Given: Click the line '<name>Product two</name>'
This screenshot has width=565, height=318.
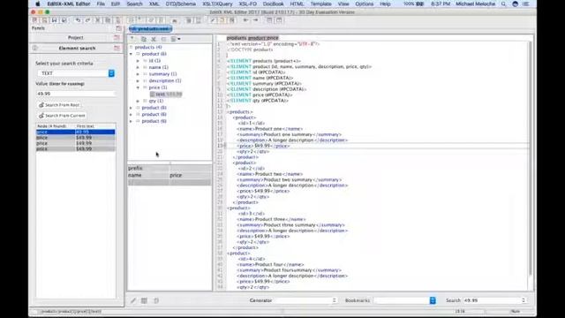Looking at the screenshot, I should tap(270, 174).
